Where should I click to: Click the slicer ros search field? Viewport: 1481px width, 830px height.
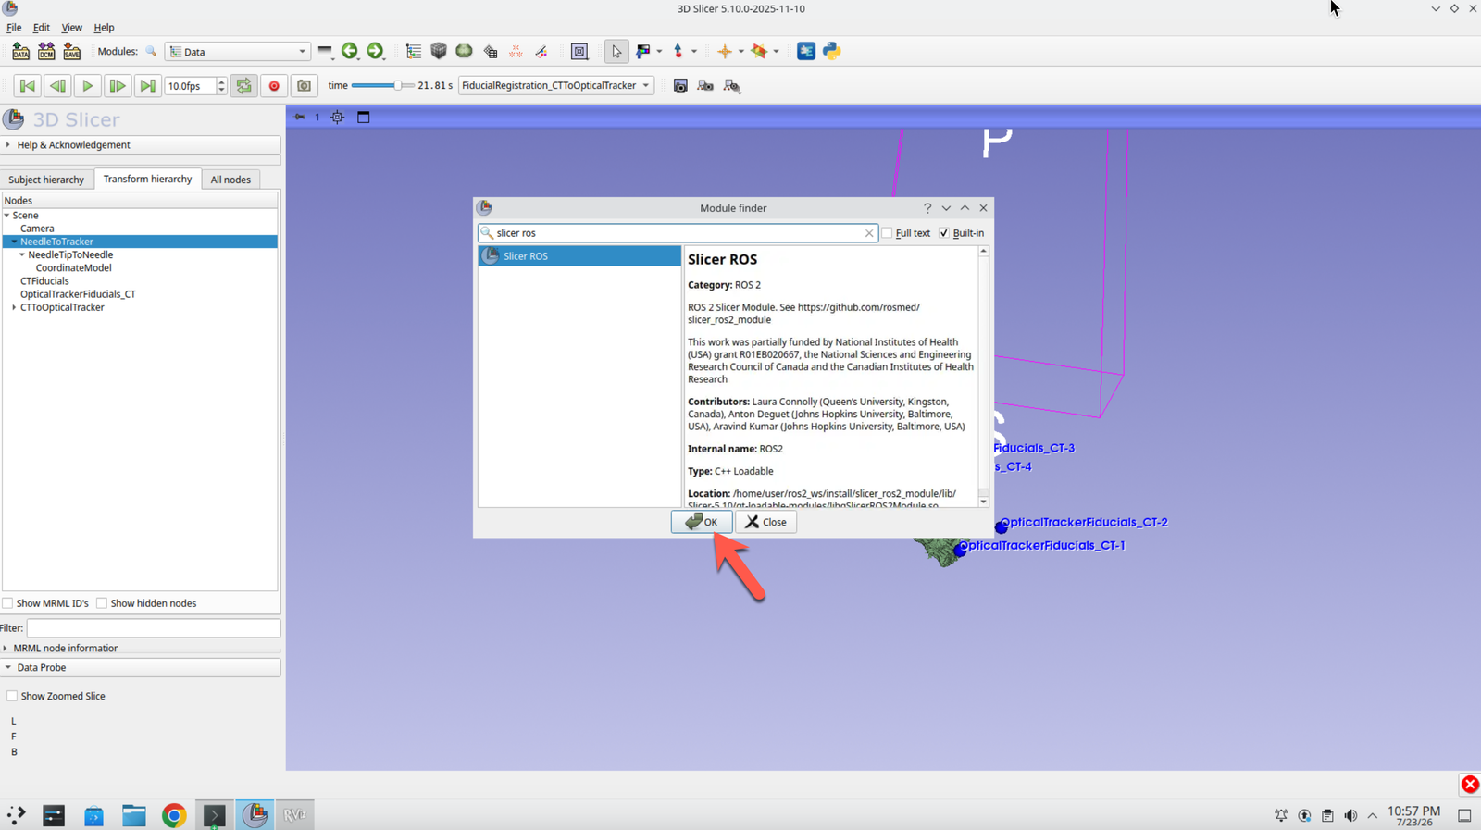pos(678,233)
